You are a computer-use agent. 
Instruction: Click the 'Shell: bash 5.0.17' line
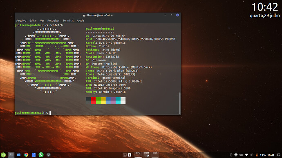tap(101, 53)
